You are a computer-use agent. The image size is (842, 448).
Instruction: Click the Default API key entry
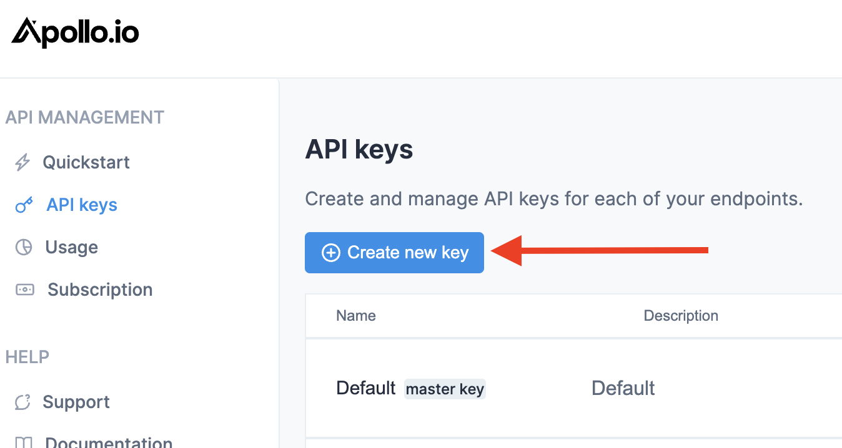pyautogui.click(x=365, y=387)
